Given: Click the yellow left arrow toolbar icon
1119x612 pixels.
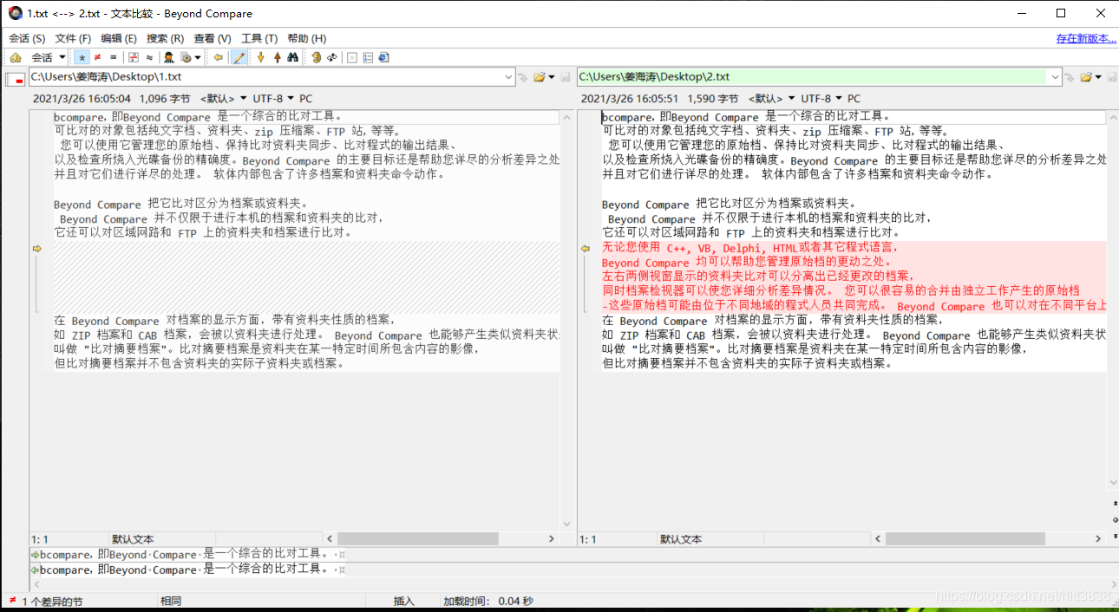Looking at the screenshot, I should click(x=218, y=58).
